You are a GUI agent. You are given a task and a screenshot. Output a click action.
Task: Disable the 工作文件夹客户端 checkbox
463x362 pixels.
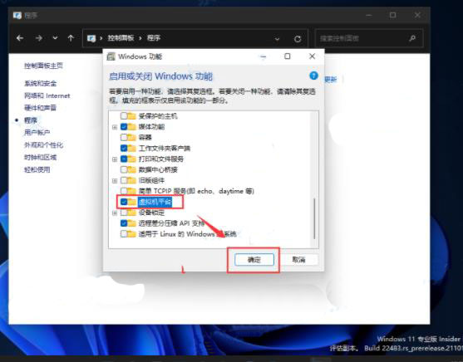[x=124, y=148]
